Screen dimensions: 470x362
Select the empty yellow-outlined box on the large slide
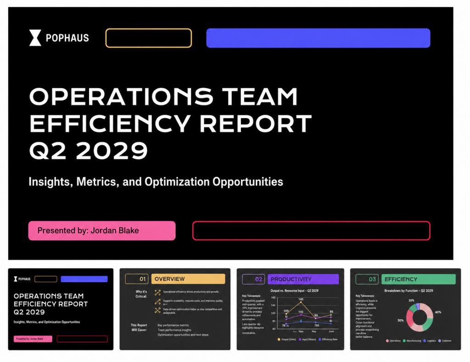(149, 38)
